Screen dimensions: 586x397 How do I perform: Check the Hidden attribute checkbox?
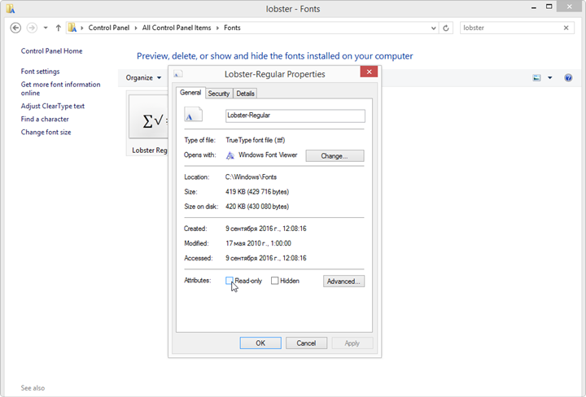click(275, 281)
